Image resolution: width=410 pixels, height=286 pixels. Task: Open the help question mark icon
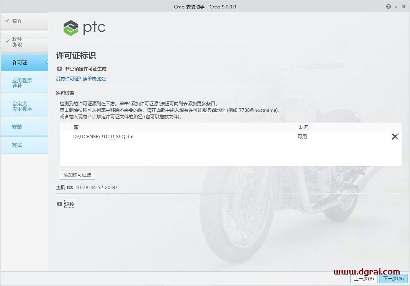coord(388,7)
